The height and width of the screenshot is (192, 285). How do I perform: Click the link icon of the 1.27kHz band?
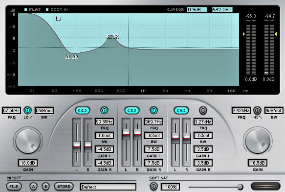pyautogui.click(x=181, y=110)
